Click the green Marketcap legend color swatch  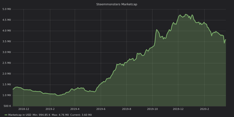[6, 115]
